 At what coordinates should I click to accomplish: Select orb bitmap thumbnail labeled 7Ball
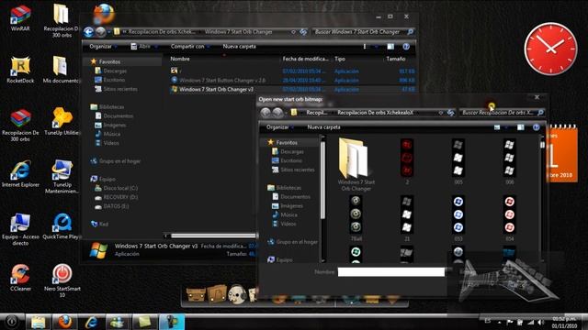[356, 218]
